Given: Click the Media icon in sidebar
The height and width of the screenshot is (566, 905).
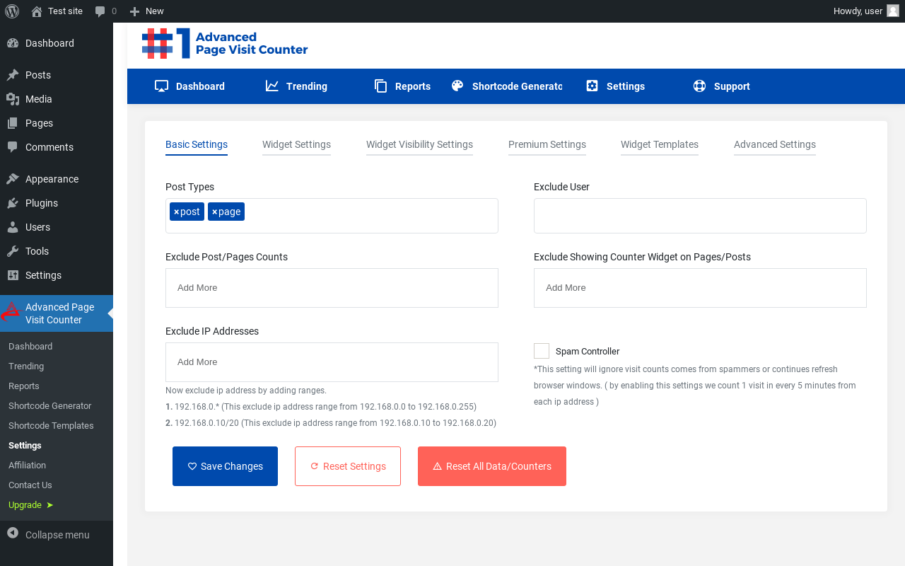Looking at the screenshot, I should point(13,99).
